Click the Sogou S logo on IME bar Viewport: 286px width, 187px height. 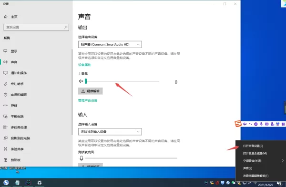(238, 124)
